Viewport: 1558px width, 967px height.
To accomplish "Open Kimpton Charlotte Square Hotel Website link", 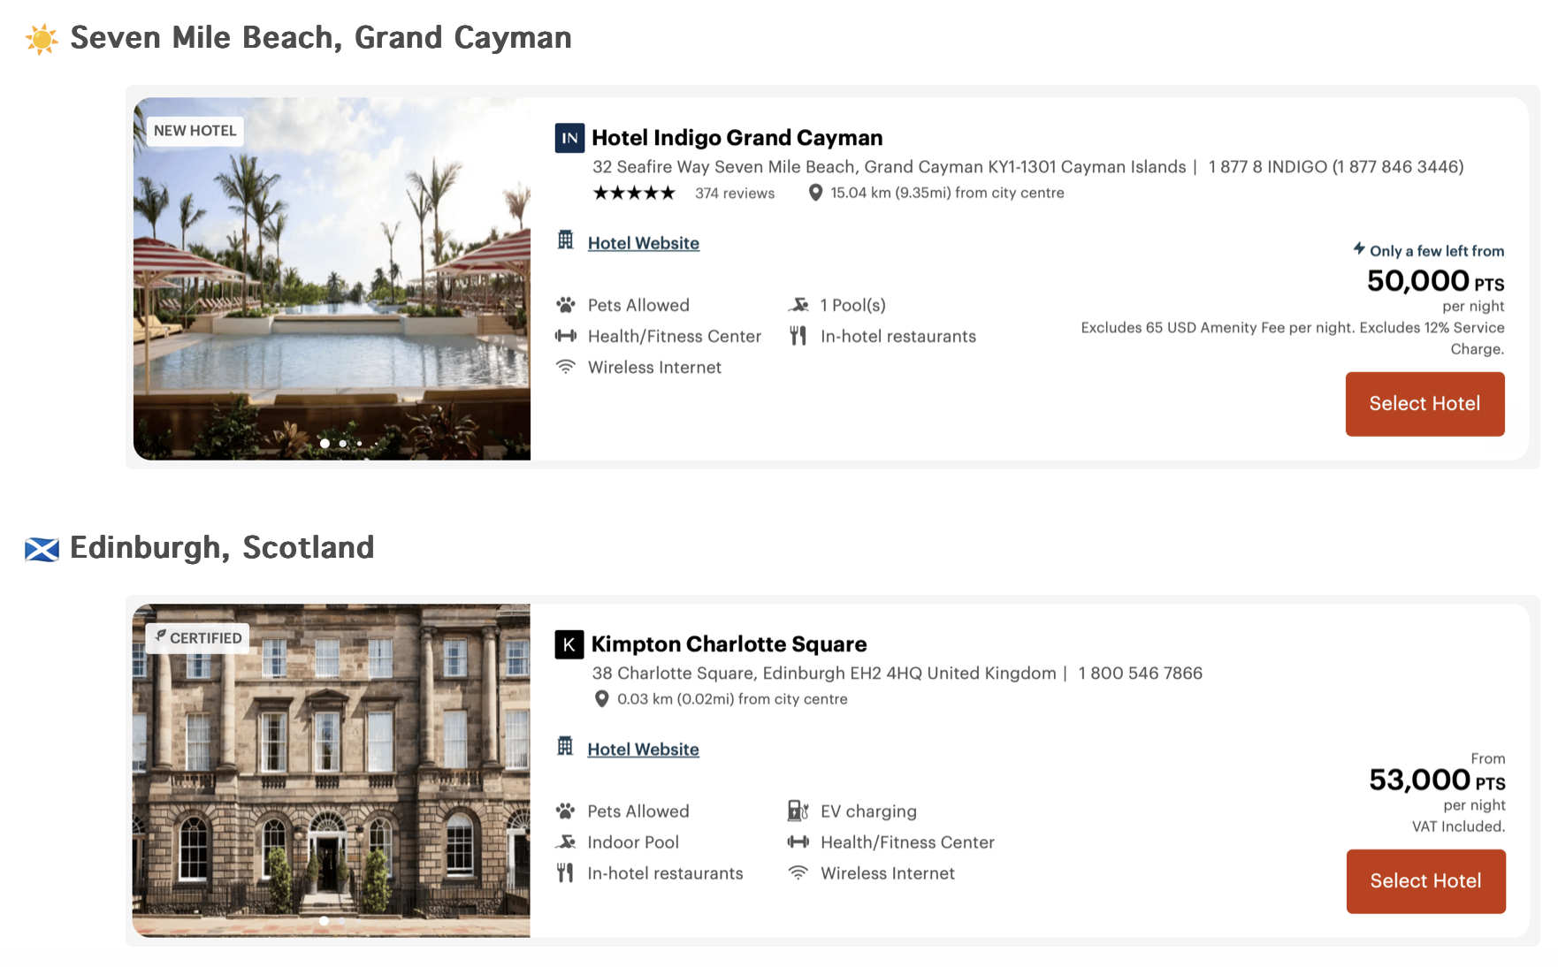I will click(644, 750).
